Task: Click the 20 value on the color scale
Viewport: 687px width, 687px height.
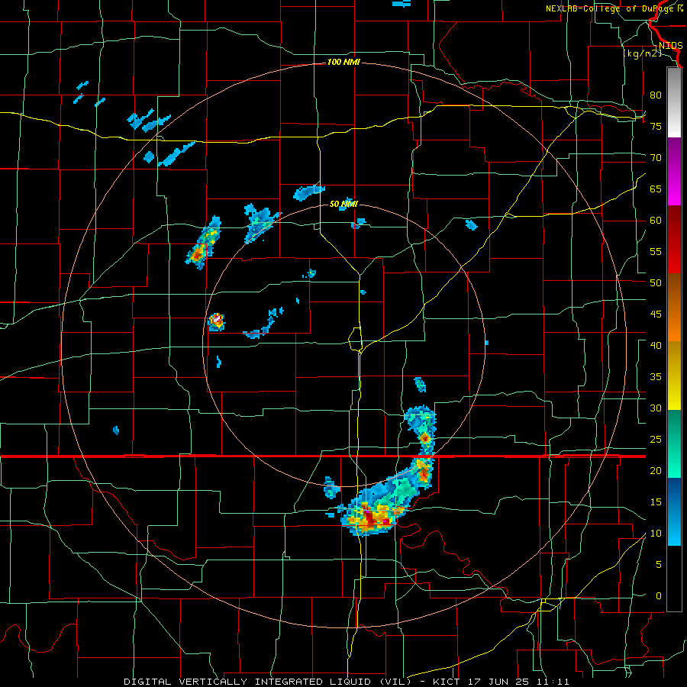Action: tap(656, 470)
